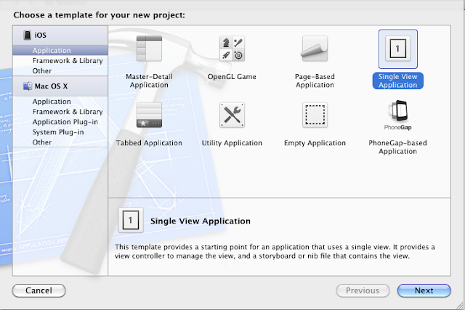Screen dimensions: 465x310
Task: Select the Master-Detail Application template icon
Action: tap(149, 49)
